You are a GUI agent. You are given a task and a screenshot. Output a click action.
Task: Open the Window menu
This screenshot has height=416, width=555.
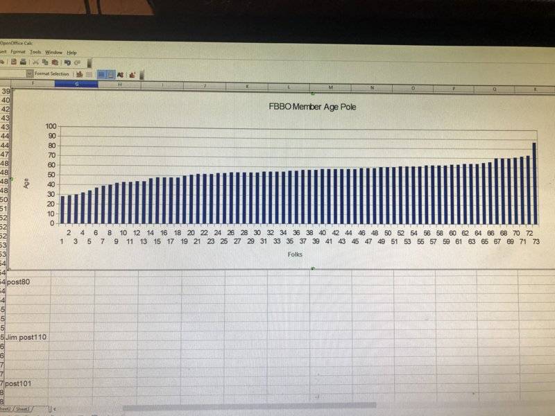coord(54,52)
